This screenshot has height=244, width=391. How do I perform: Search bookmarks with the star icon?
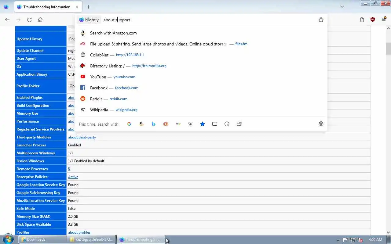(x=203, y=124)
